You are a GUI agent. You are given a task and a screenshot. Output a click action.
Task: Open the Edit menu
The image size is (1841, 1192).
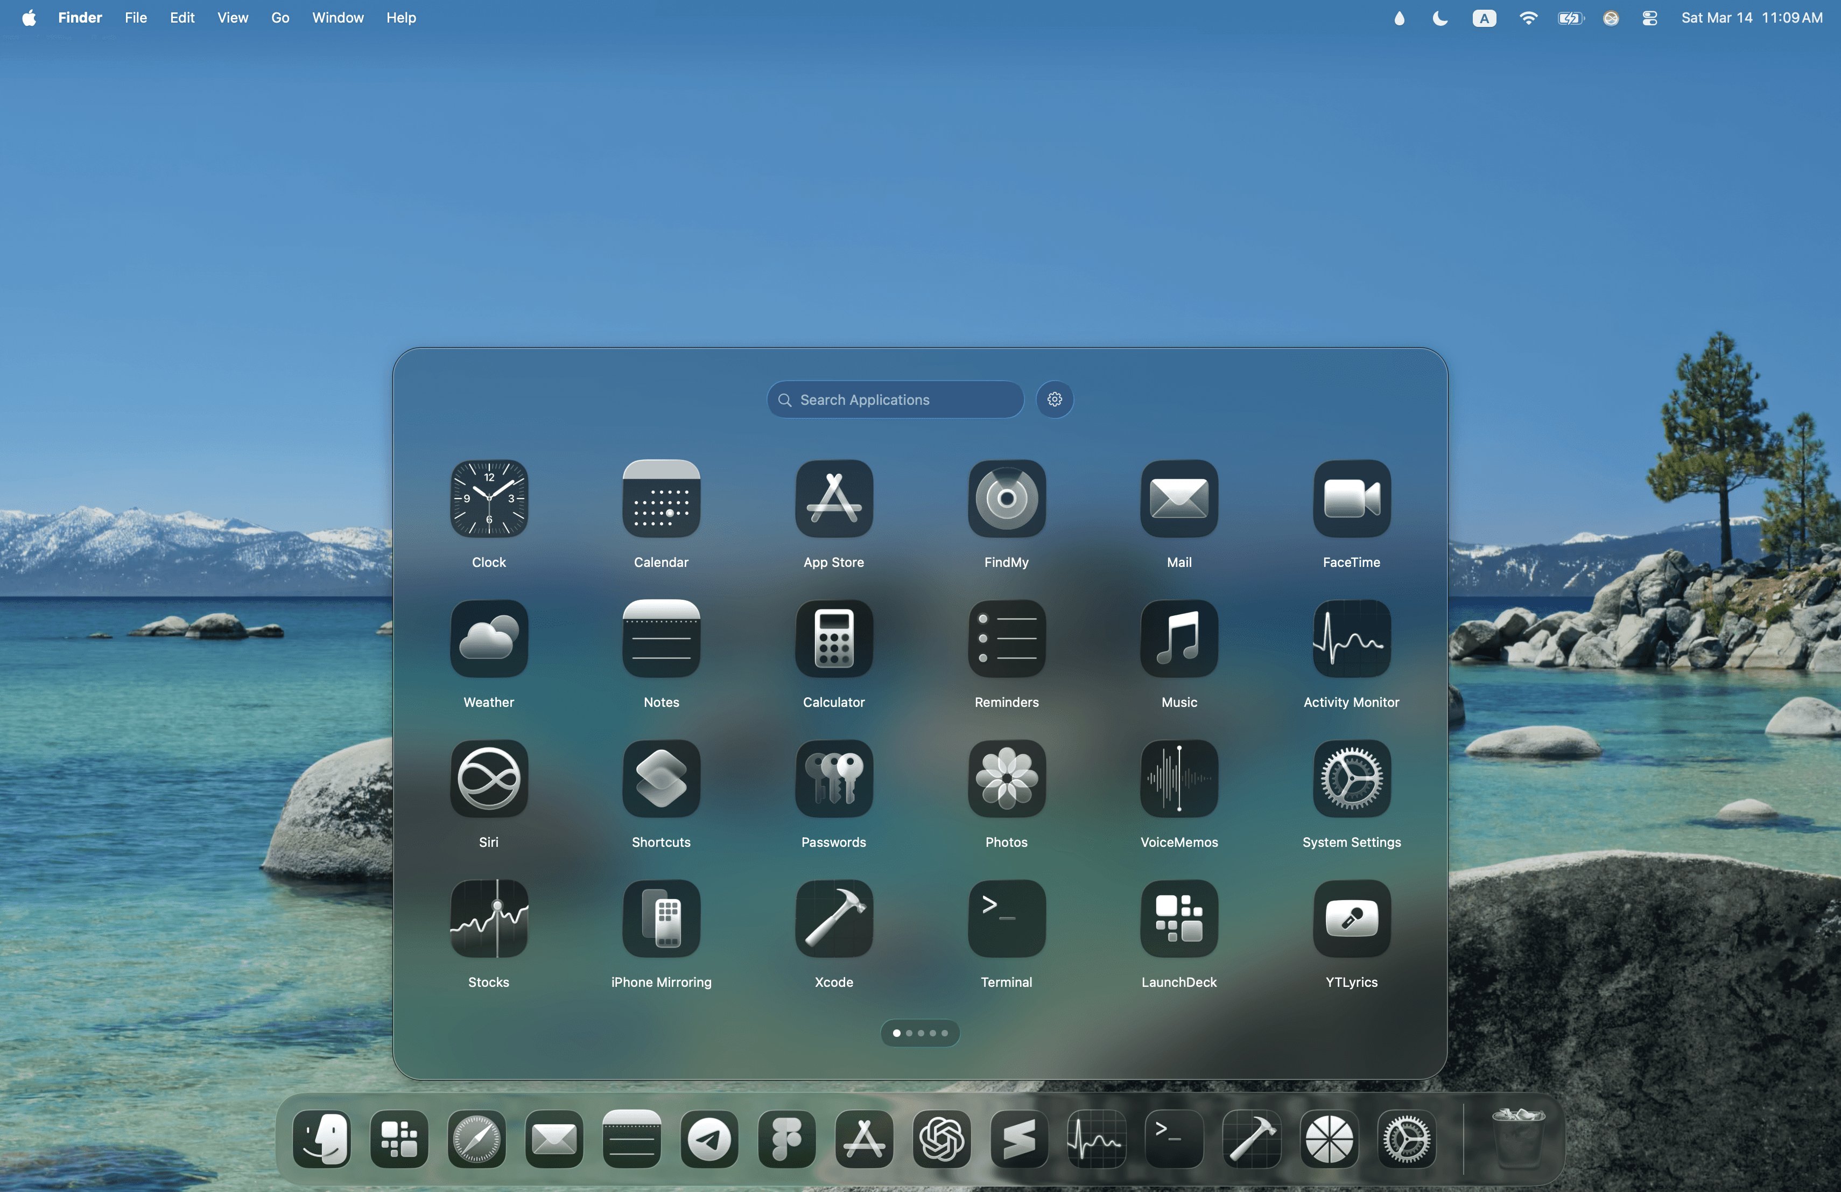point(182,18)
